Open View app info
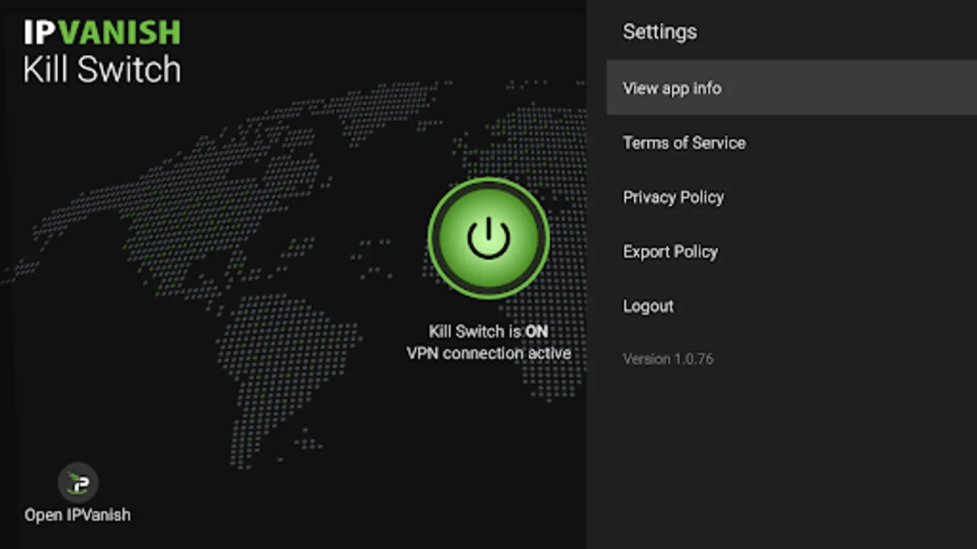Screen dimensions: 977x549 pos(671,88)
